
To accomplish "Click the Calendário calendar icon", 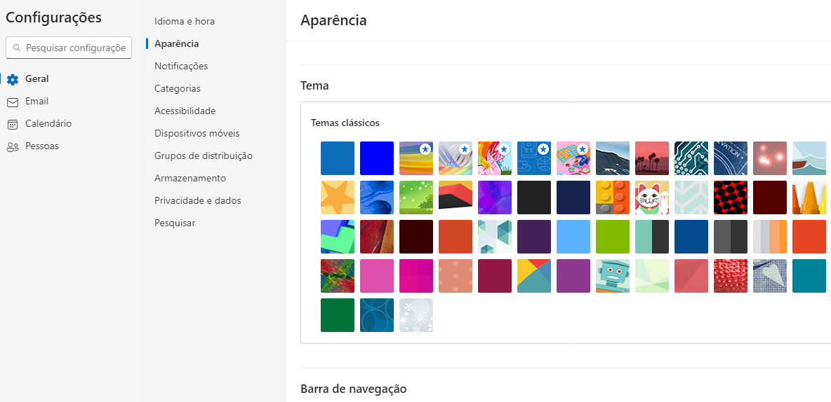I will pos(12,124).
